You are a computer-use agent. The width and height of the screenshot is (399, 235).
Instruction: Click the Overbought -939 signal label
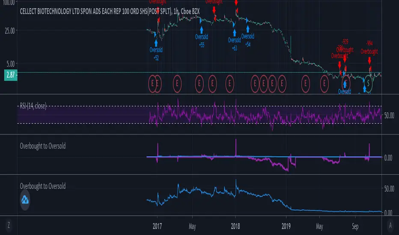point(345,45)
